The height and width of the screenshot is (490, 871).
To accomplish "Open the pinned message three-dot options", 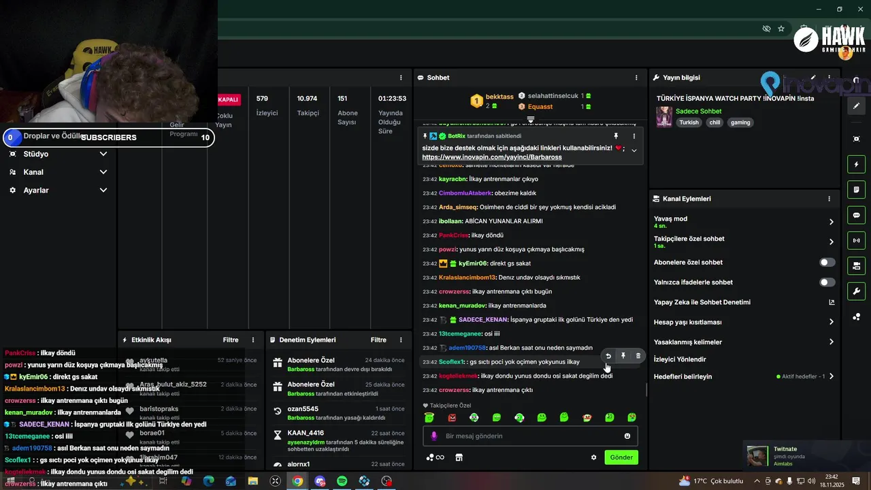I will point(634,136).
